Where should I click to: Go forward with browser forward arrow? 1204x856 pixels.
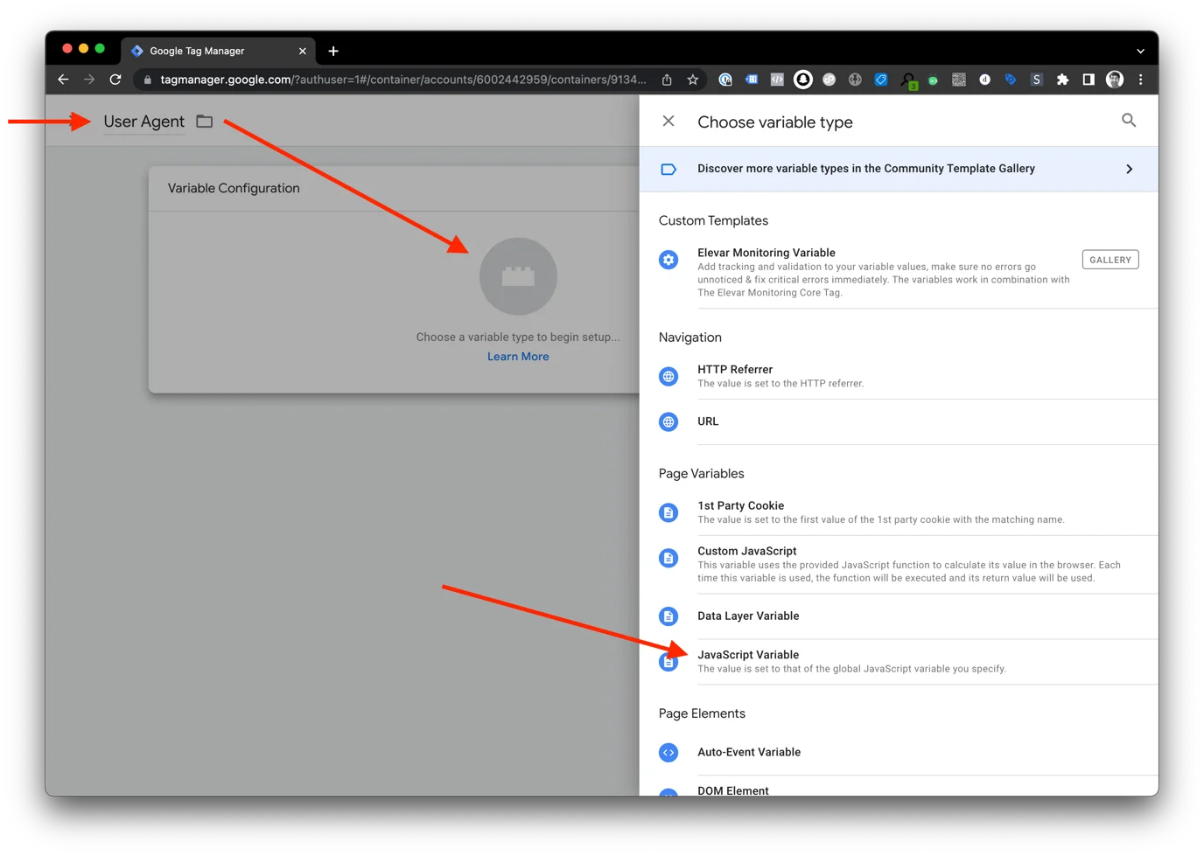click(89, 80)
